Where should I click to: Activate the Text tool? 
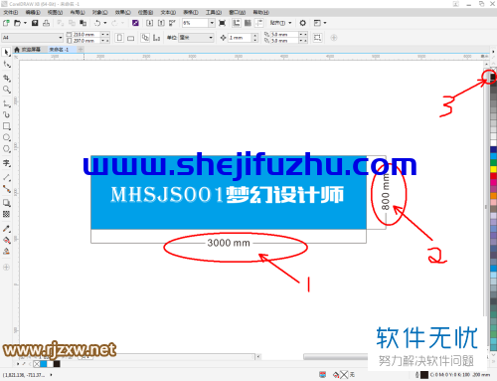click(x=6, y=163)
